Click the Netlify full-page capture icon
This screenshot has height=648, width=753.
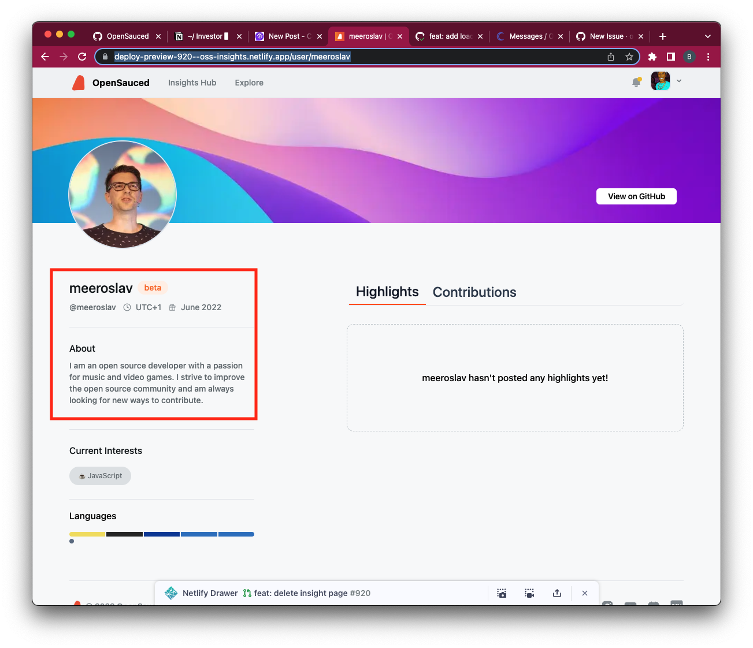529,593
